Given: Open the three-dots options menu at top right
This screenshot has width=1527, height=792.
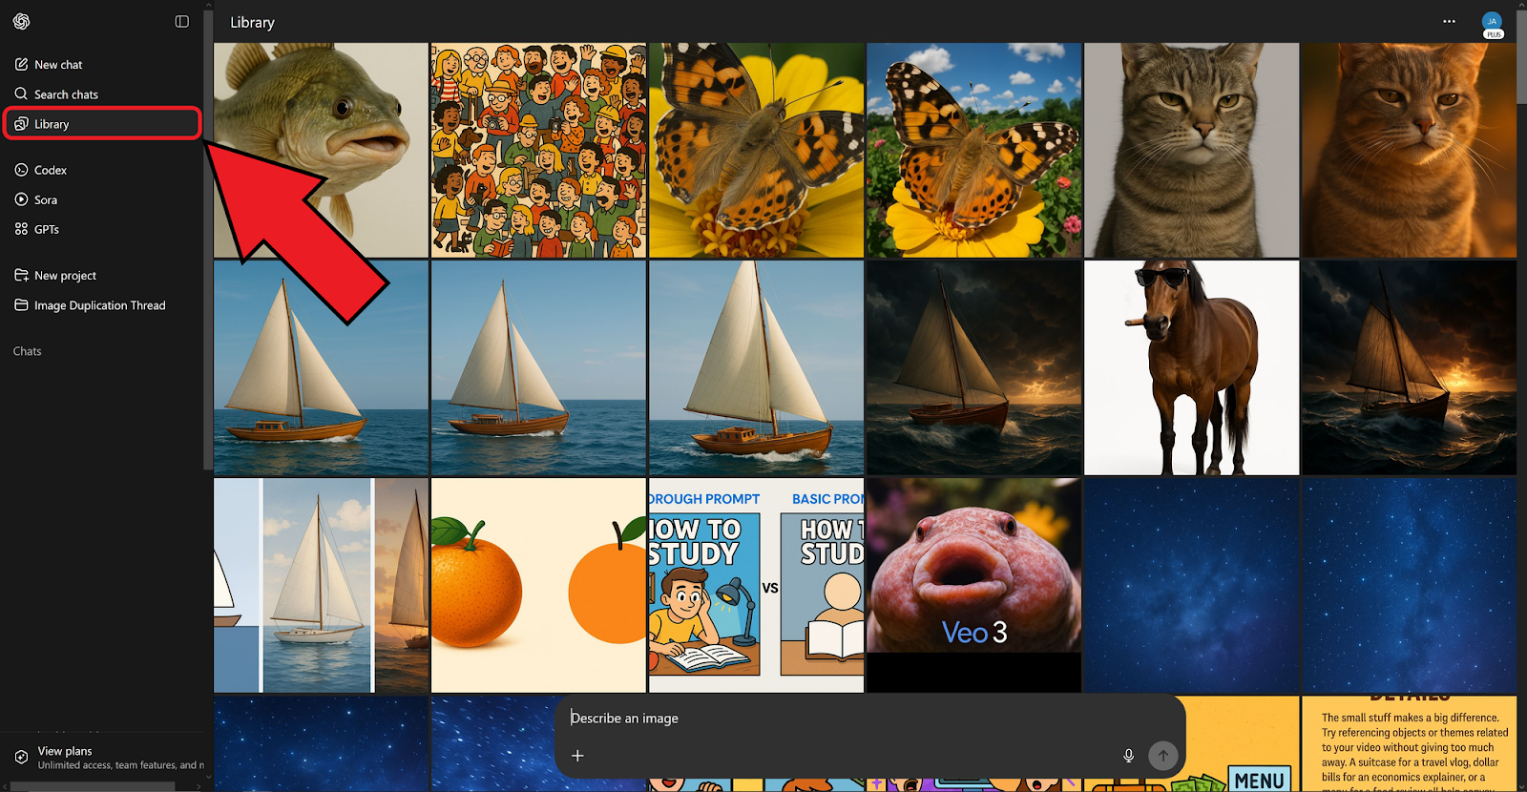Looking at the screenshot, I should (x=1449, y=21).
